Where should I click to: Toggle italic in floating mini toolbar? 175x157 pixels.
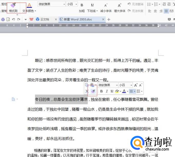tap(107, 91)
